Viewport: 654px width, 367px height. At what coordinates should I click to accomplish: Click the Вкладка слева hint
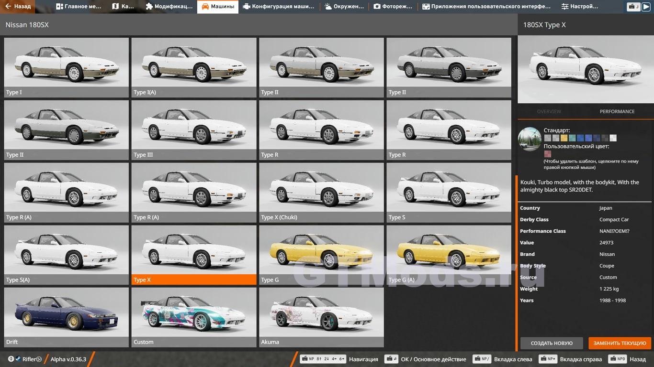click(503, 359)
